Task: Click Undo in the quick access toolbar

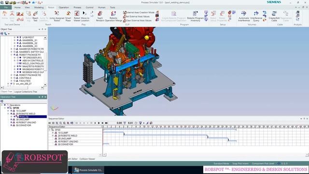Action: point(19,2)
